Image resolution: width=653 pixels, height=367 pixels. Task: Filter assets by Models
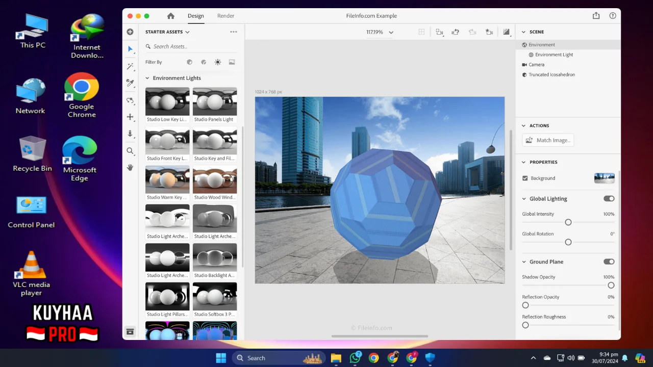(189, 62)
